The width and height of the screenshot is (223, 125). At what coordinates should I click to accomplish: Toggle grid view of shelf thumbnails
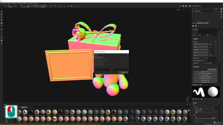189,110
